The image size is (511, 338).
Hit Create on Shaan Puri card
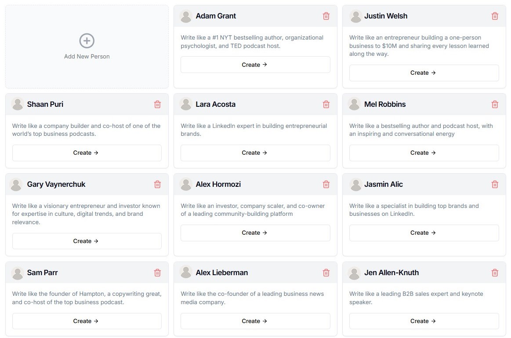click(87, 153)
